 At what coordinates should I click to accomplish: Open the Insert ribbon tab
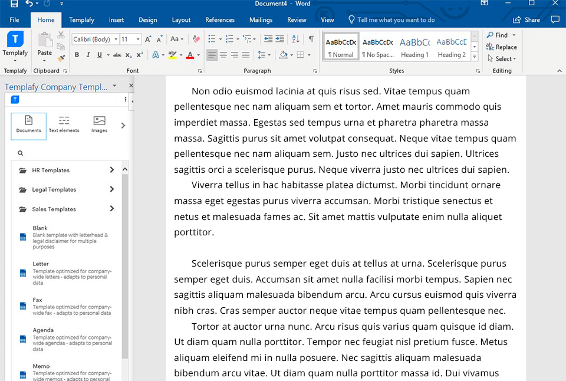coord(116,20)
